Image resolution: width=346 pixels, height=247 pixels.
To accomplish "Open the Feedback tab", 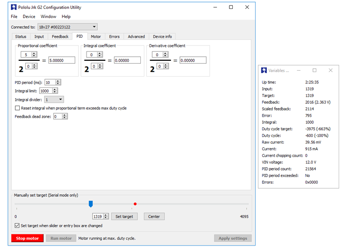I will [60, 37].
